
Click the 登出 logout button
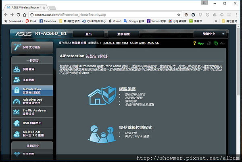pyautogui.click(x=88, y=34)
